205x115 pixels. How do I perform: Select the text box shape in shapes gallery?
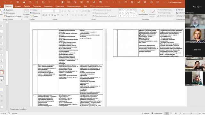coord(120,10)
